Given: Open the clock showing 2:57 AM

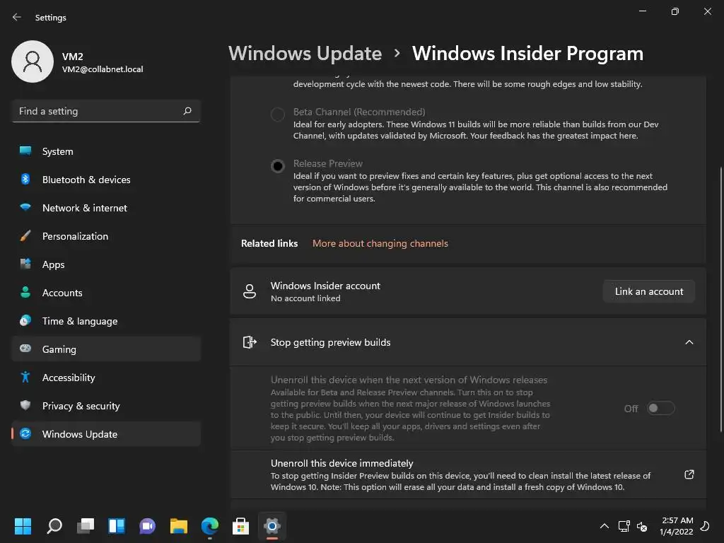Looking at the screenshot, I should pos(677,526).
